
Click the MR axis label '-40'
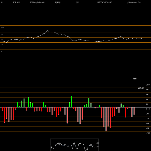point(147,119)
